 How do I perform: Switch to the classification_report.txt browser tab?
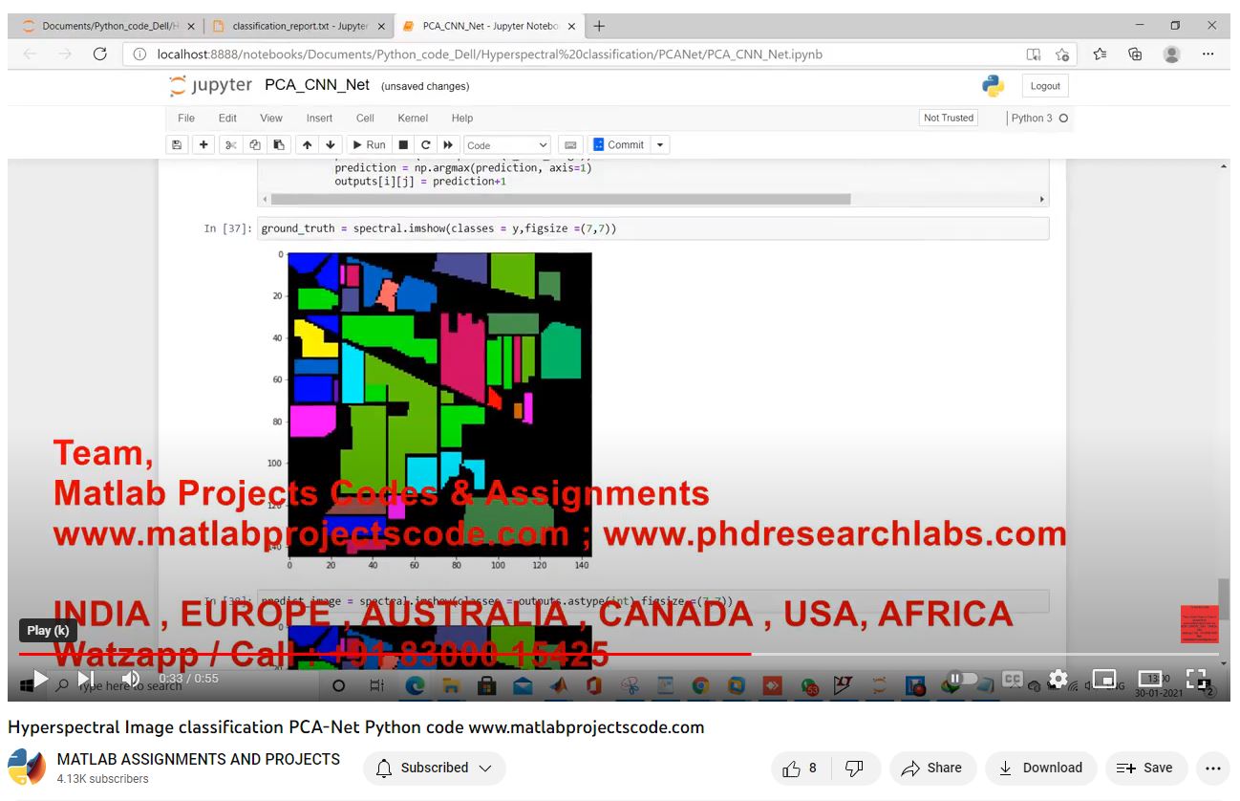pyautogui.click(x=298, y=26)
